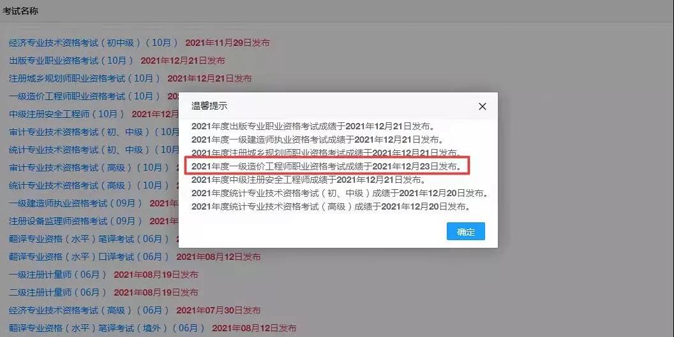Click the 考试名称 column header
The width and height of the screenshot is (674, 337).
click(20, 11)
